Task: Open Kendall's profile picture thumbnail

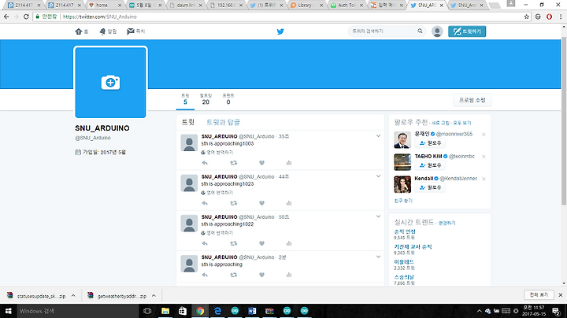Action: click(x=402, y=184)
